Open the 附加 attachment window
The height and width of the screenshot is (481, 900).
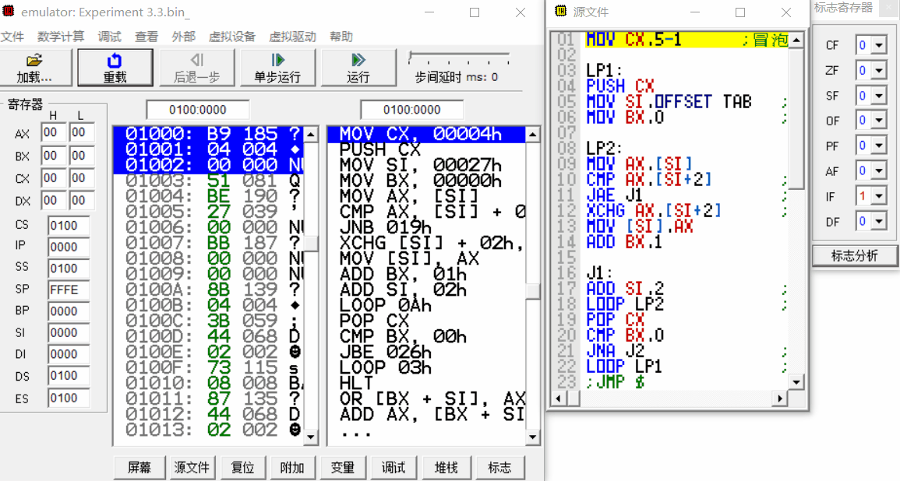(291, 467)
